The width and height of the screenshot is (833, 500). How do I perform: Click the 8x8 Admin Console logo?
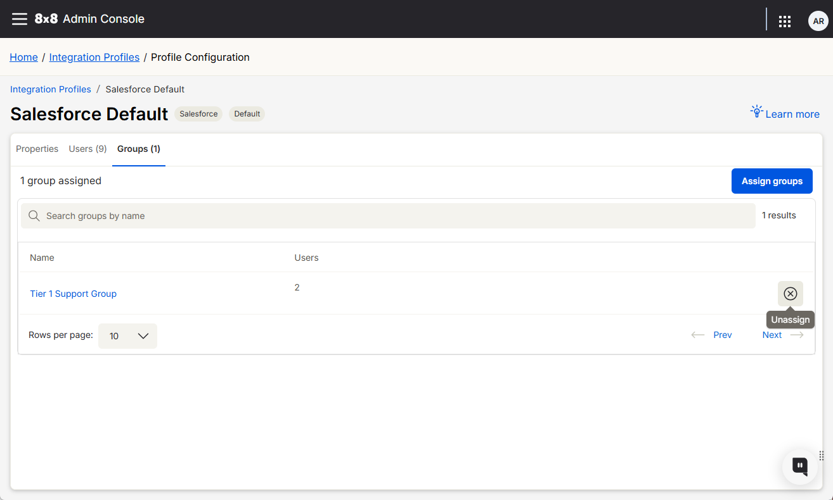pos(89,19)
